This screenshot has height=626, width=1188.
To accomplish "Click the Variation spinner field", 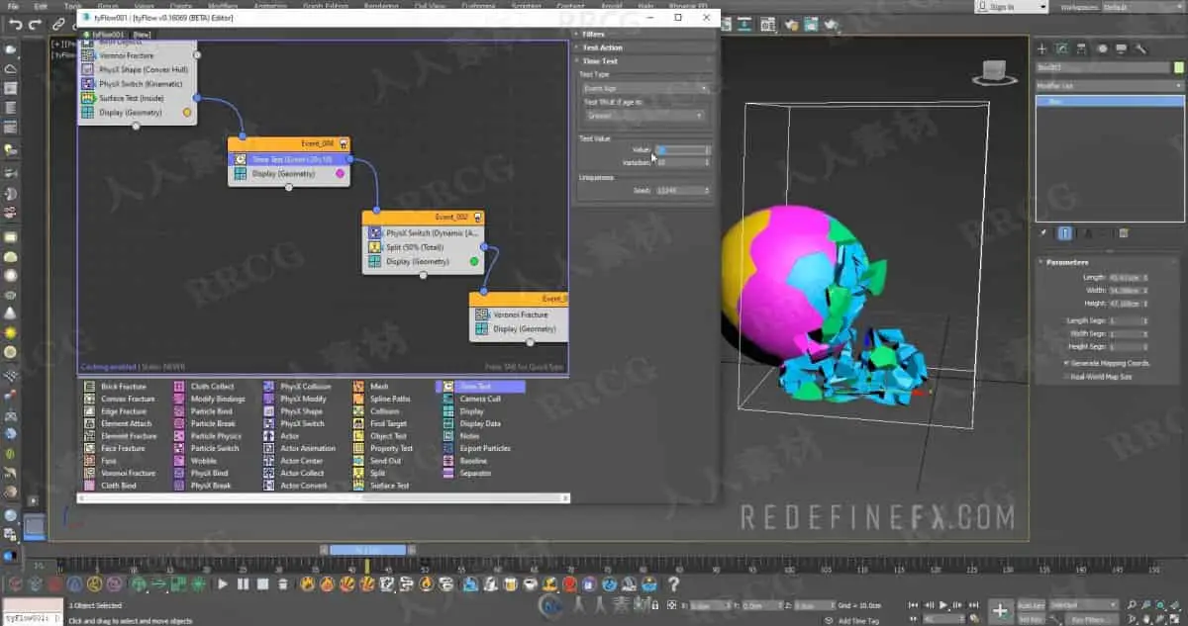I will pyautogui.click(x=682, y=162).
